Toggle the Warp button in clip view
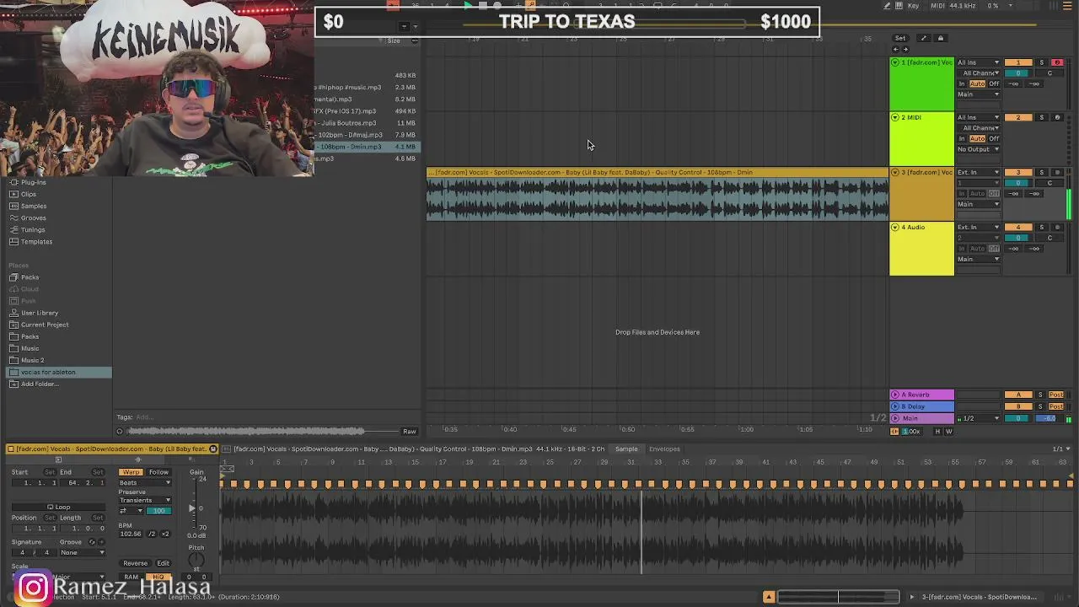The width and height of the screenshot is (1079, 607). [x=131, y=472]
